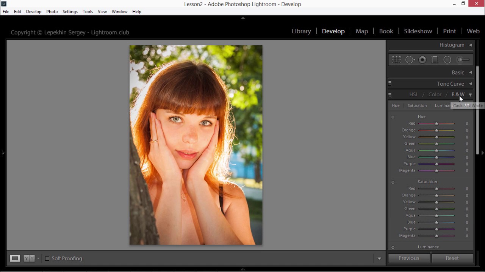
Task: Switch to the Print module
Action: point(449,31)
